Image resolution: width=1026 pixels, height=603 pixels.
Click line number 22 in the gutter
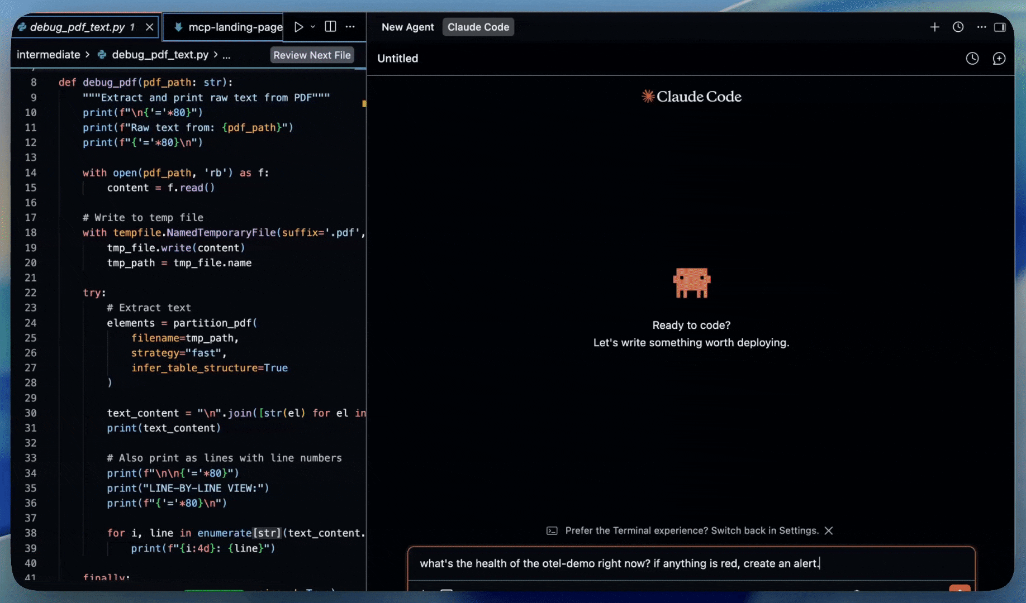[x=30, y=293]
